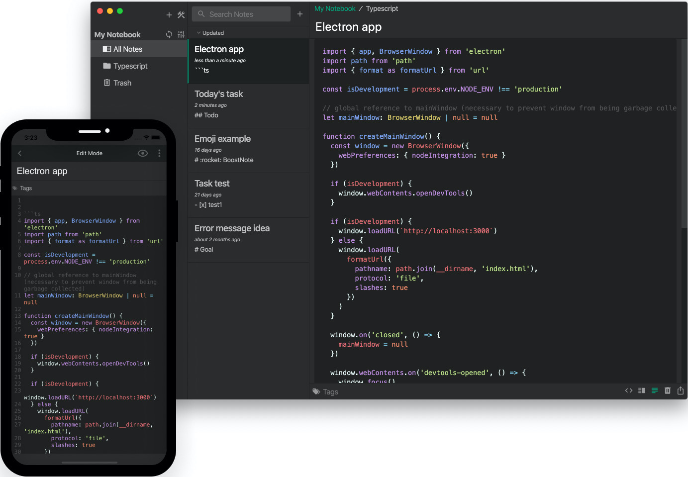Click 'function createMainWindow()' line in desktop editor
The height and width of the screenshot is (477, 688).
click(382, 136)
